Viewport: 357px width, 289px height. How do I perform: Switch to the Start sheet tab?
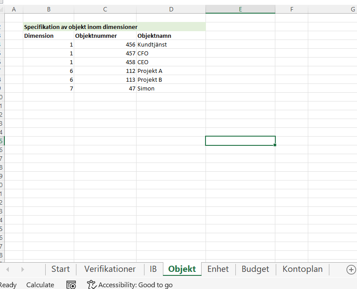click(x=60, y=269)
